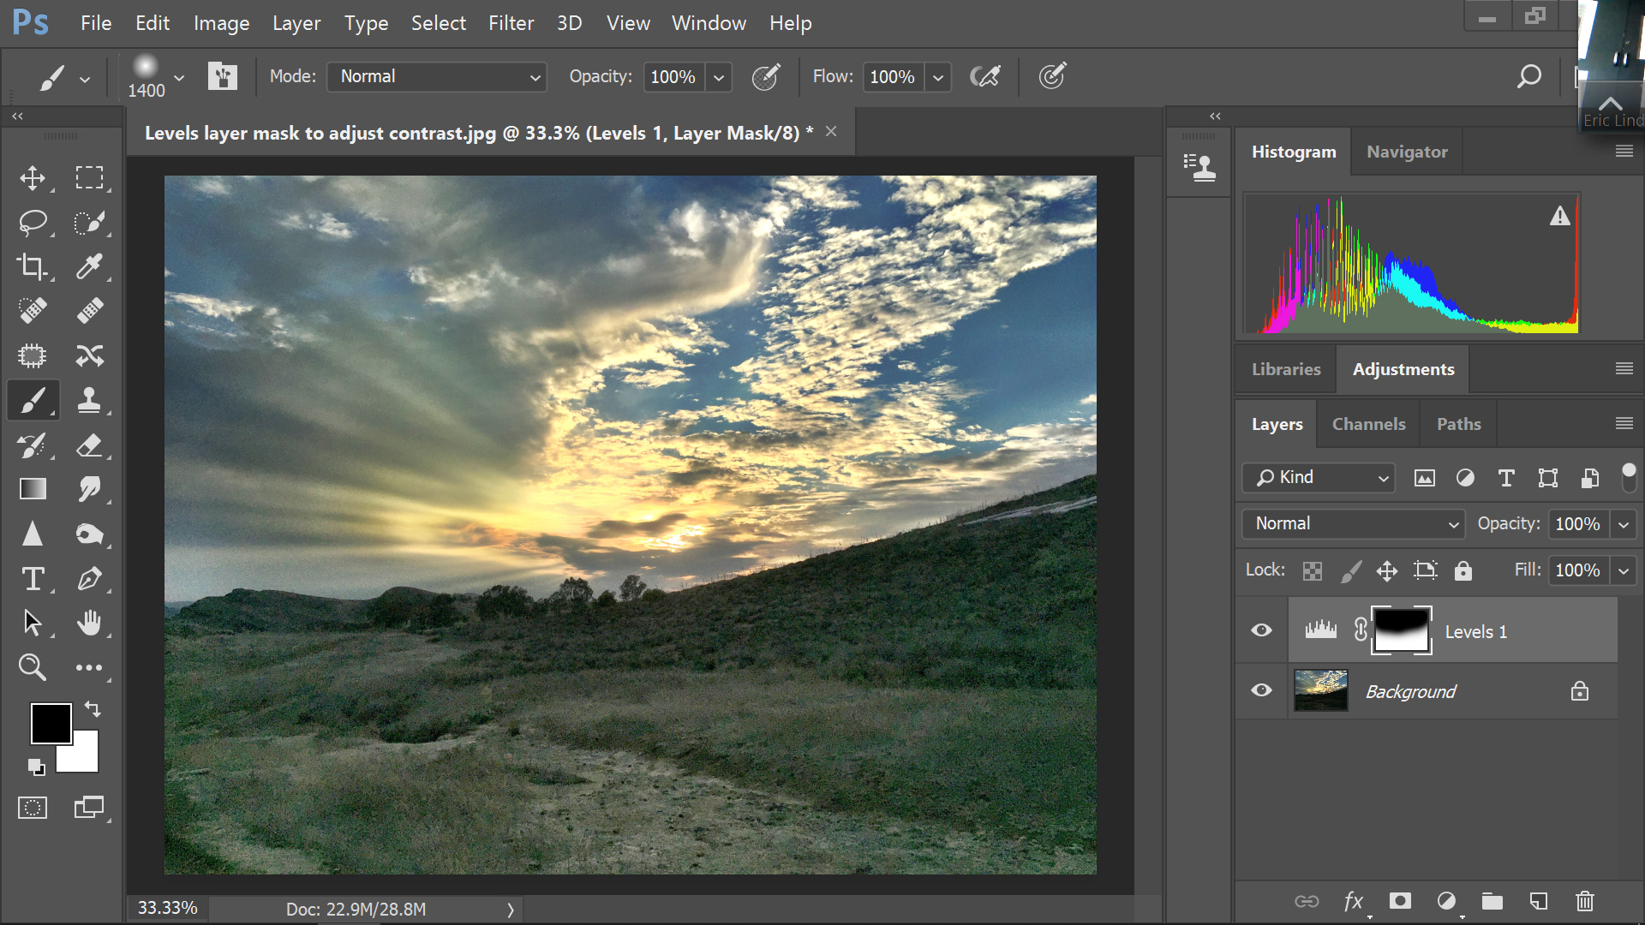Select the Sharpen tool

coord(33,534)
